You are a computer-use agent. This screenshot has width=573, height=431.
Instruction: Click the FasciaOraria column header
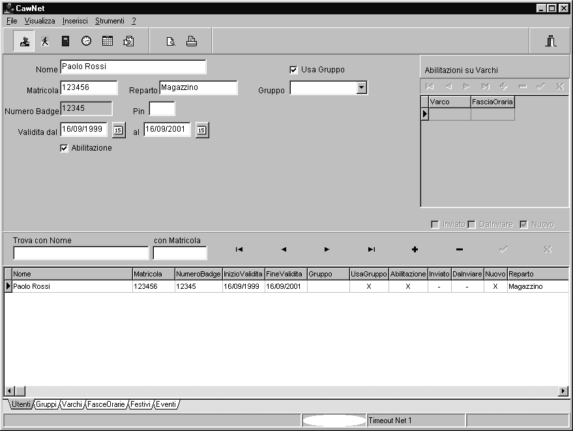tap(493, 102)
